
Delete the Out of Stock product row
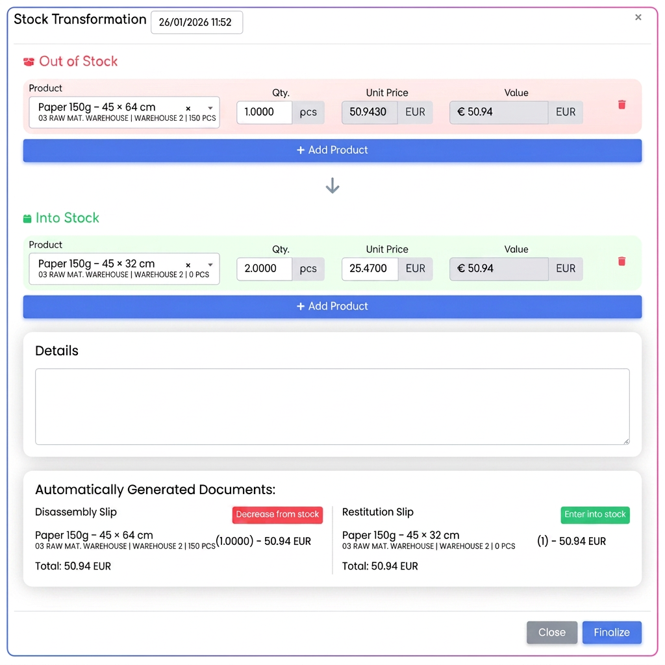[621, 105]
